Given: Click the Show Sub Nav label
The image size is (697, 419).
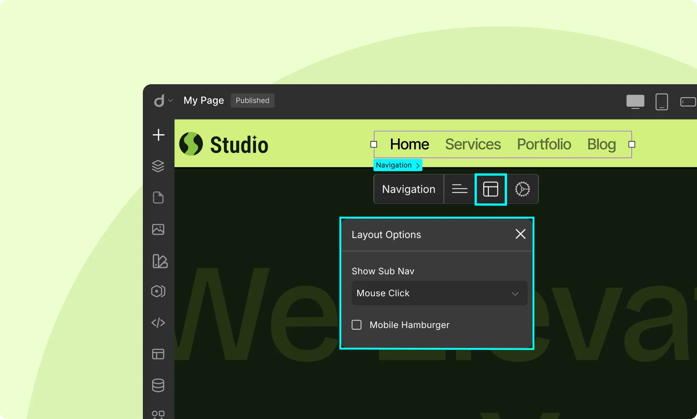Looking at the screenshot, I should click(383, 271).
